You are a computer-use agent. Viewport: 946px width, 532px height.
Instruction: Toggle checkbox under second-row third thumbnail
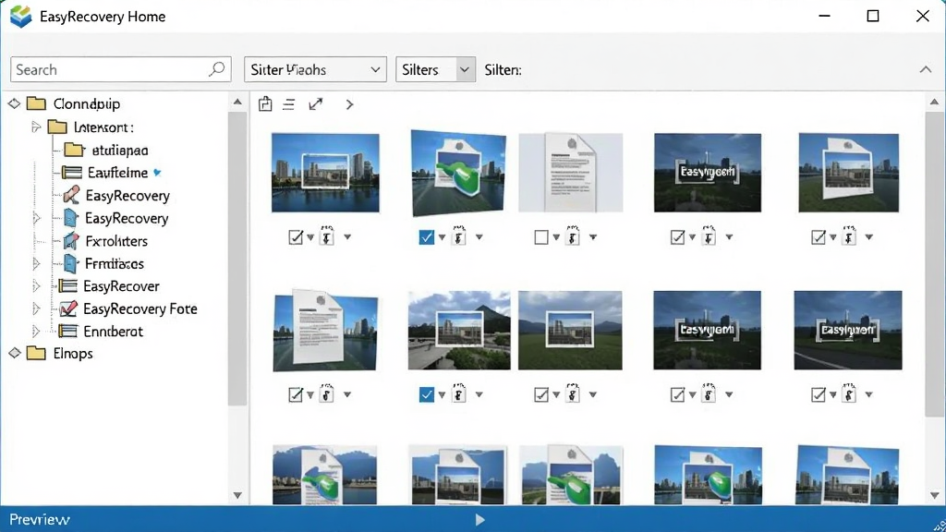coord(541,394)
